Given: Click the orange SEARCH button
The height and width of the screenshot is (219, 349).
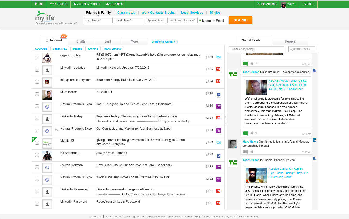Looking at the screenshot, I should click(x=241, y=20).
